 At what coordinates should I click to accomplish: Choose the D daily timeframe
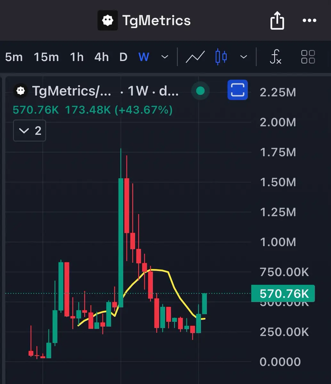(x=123, y=57)
